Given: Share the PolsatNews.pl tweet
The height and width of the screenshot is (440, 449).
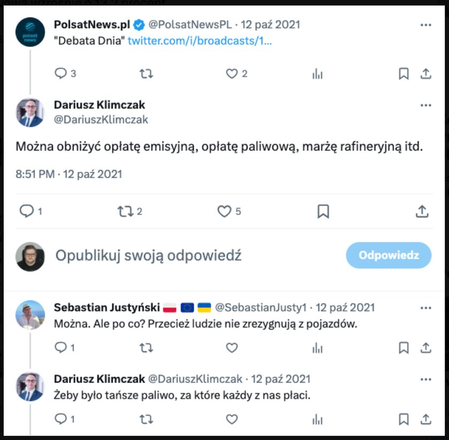Looking at the screenshot, I should tap(425, 74).
